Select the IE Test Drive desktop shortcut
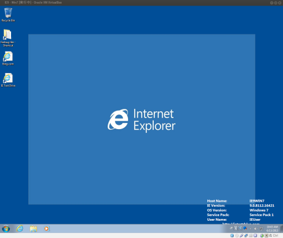This screenshot has width=283, height=238. pyautogui.click(x=8, y=80)
